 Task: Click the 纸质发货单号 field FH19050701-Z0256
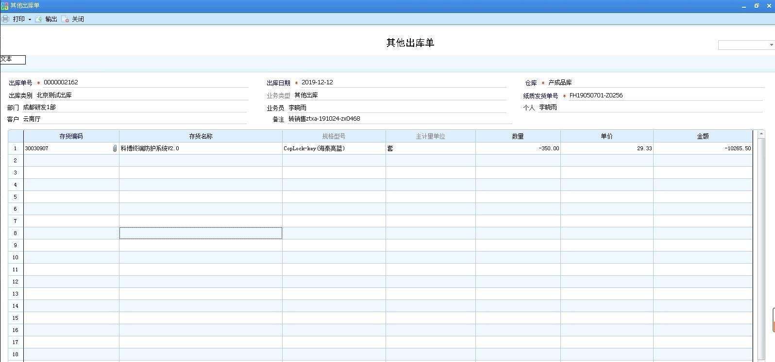point(666,95)
